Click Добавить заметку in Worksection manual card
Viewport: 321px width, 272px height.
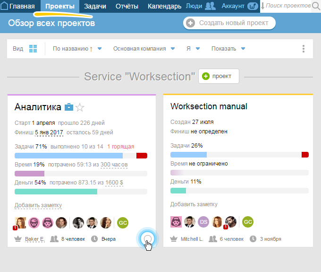tap(194, 204)
